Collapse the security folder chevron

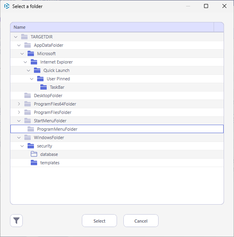pos(22,146)
